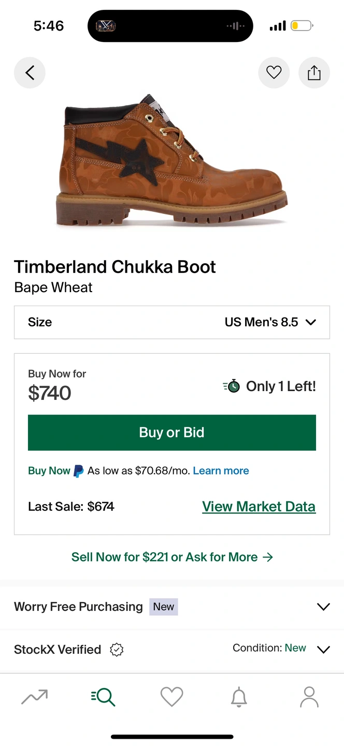
Task: Tap the PayPal logo icon
Action: 78,471
